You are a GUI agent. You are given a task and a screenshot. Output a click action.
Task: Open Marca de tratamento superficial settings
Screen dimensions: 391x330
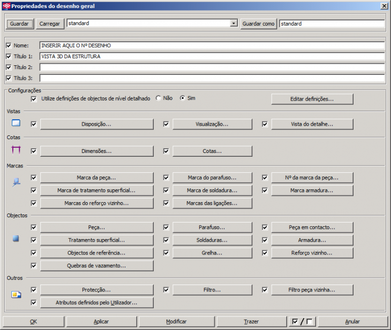tap(97, 190)
